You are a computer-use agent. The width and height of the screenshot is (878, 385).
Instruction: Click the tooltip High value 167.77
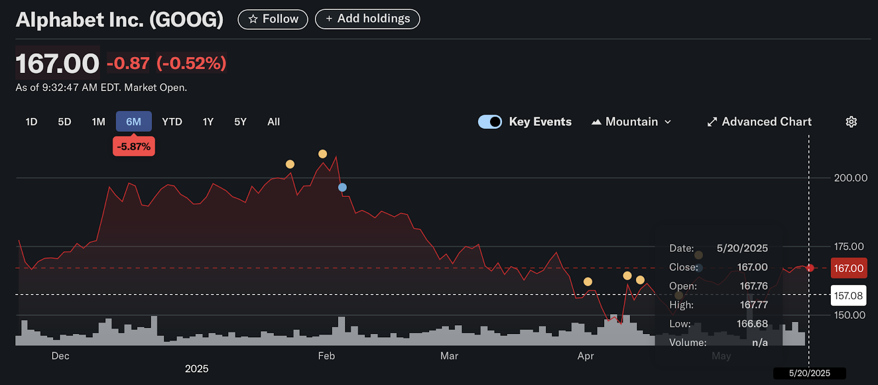click(x=754, y=305)
